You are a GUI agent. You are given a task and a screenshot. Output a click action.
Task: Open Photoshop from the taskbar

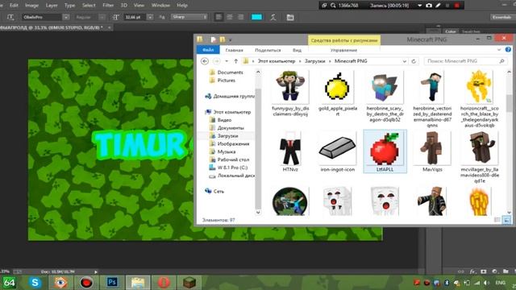point(112,283)
